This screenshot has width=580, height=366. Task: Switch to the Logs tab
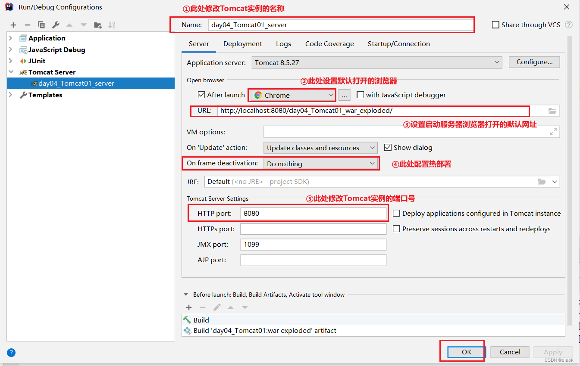pyautogui.click(x=283, y=43)
